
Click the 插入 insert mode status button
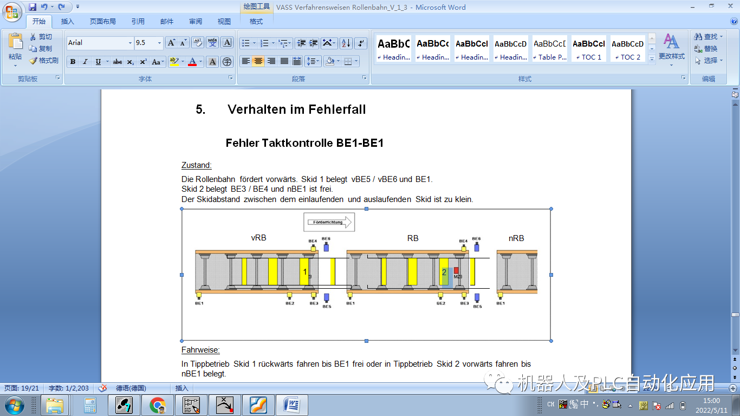(x=182, y=388)
